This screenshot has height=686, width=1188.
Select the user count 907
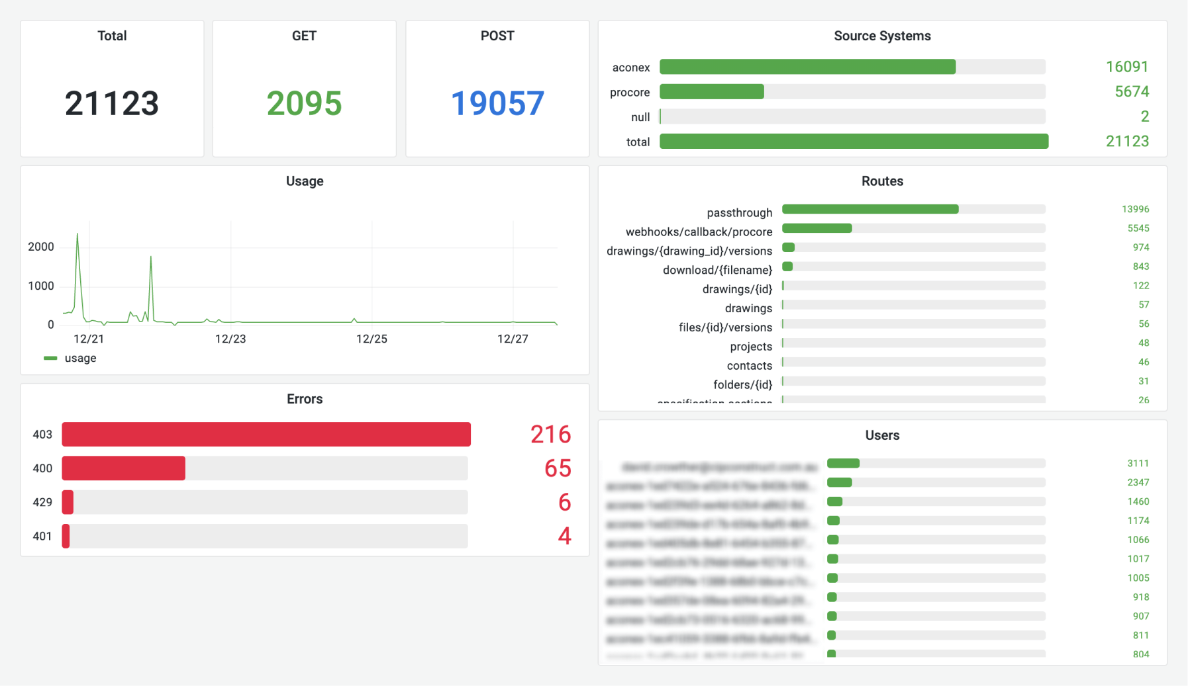tap(1141, 617)
